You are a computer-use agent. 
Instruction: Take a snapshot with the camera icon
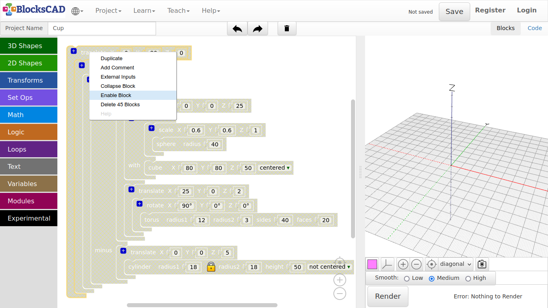point(482,264)
